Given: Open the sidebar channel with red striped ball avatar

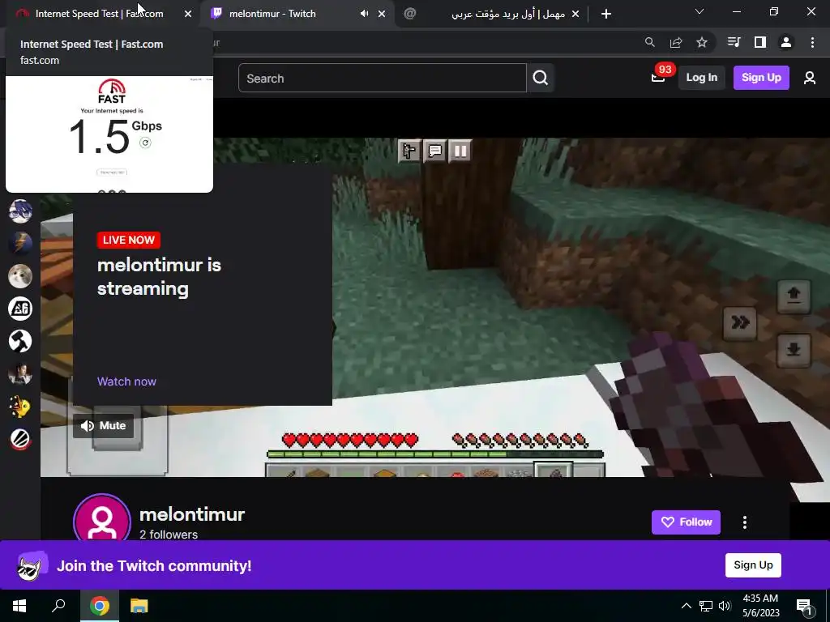Looking at the screenshot, I should (20, 439).
